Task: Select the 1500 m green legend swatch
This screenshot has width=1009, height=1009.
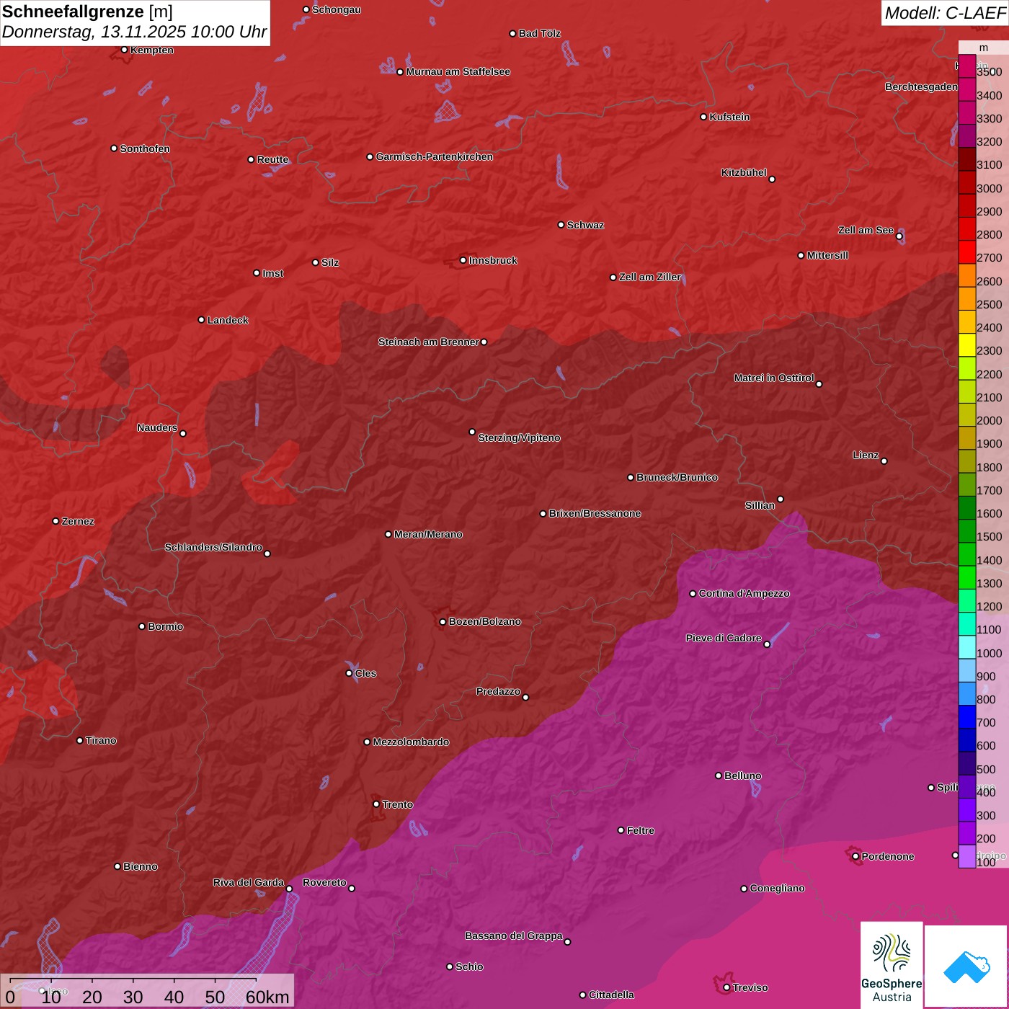Action: coord(967,531)
